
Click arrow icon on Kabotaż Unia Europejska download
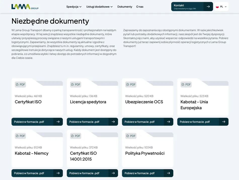point(224,122)
